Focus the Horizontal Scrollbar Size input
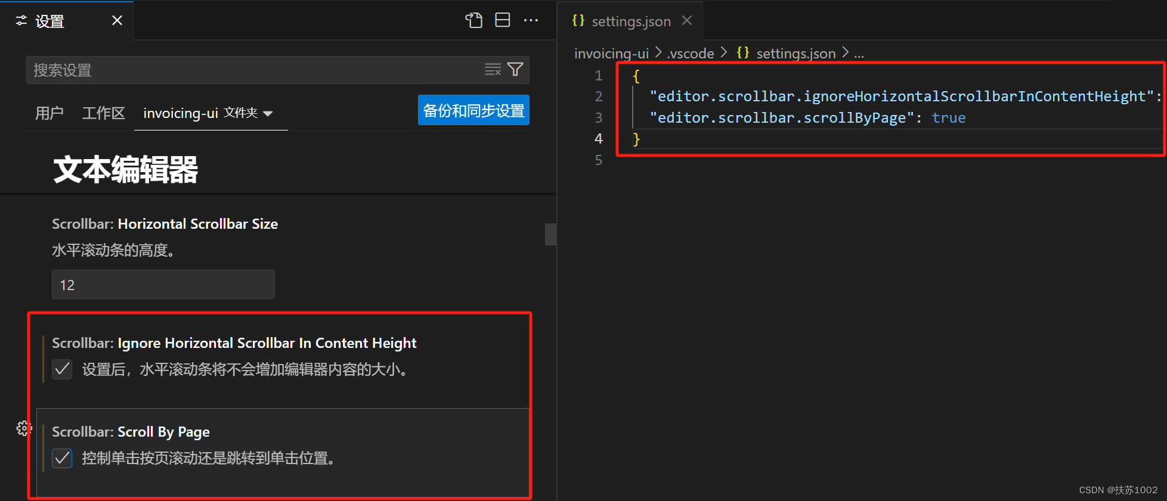The height and width of the screenshot is (501, 1167). (163, 285)
